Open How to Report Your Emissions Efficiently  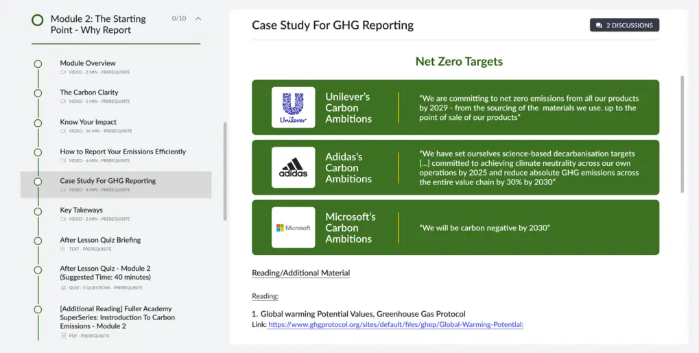[x=123, y=151]
